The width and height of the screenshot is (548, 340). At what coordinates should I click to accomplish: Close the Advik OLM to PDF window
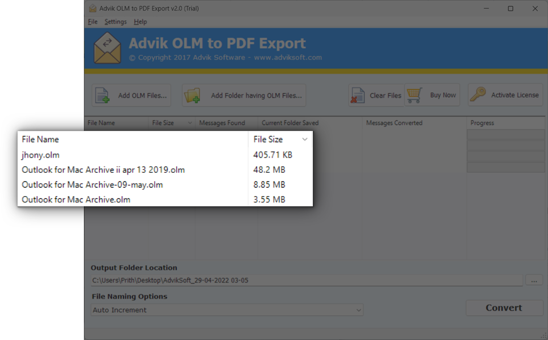[535, 8]
